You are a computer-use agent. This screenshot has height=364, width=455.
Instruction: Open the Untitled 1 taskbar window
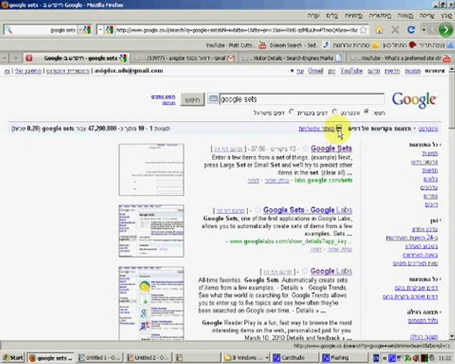tap(100, 357)
